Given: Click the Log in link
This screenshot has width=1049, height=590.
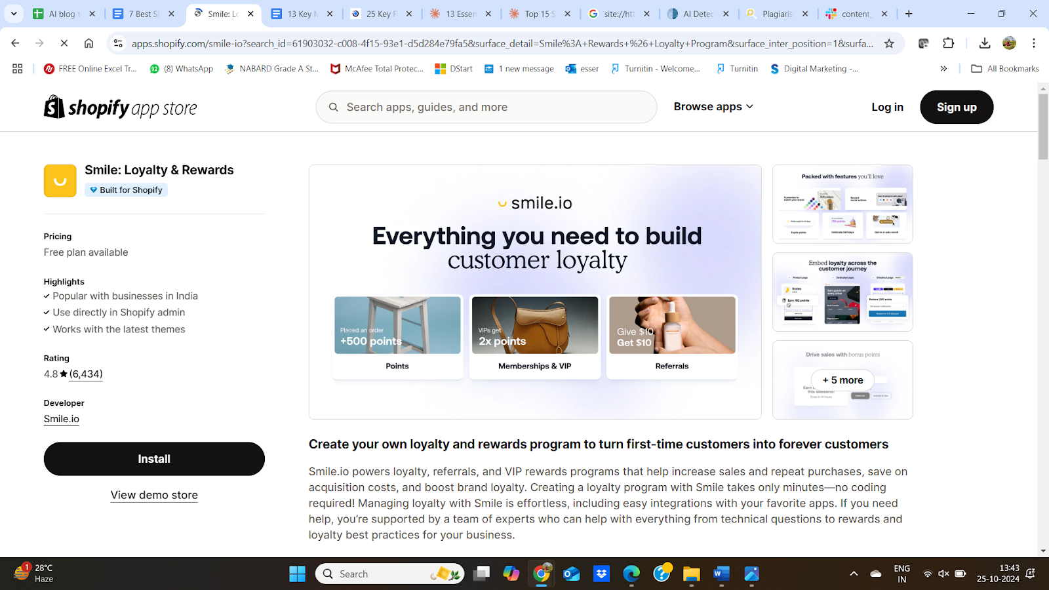Looking at the screenshot, I should (887, 107).
